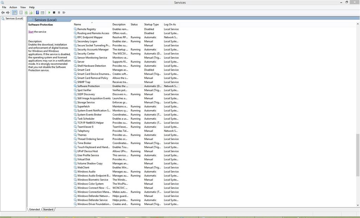This screenshot has width=360, height=218.
Task: Click the scrollbar down arrow
Action: coord(358,205)
